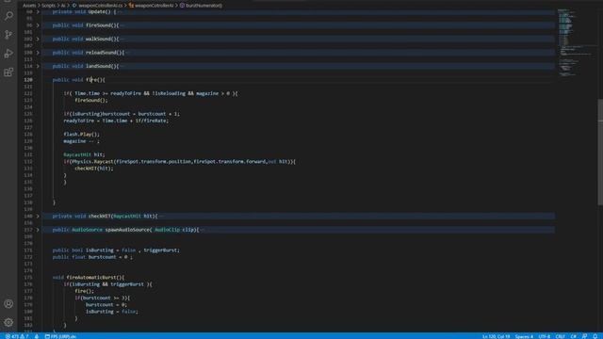
Task: Expand folded reloadSound() method
Action: pos(38,53)
